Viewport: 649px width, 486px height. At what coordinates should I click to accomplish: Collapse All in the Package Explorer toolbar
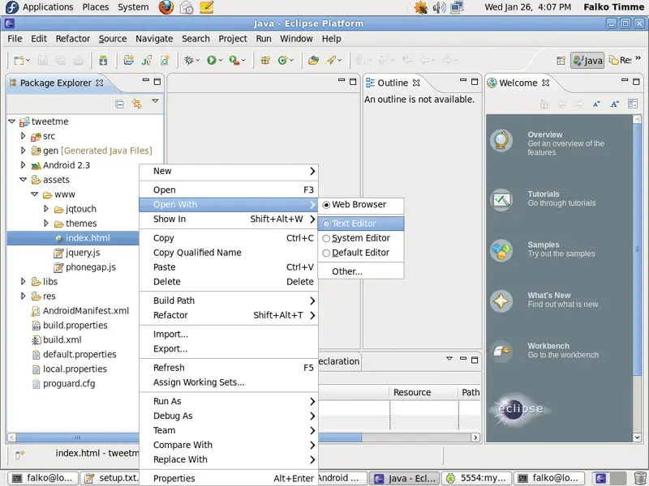119,104
